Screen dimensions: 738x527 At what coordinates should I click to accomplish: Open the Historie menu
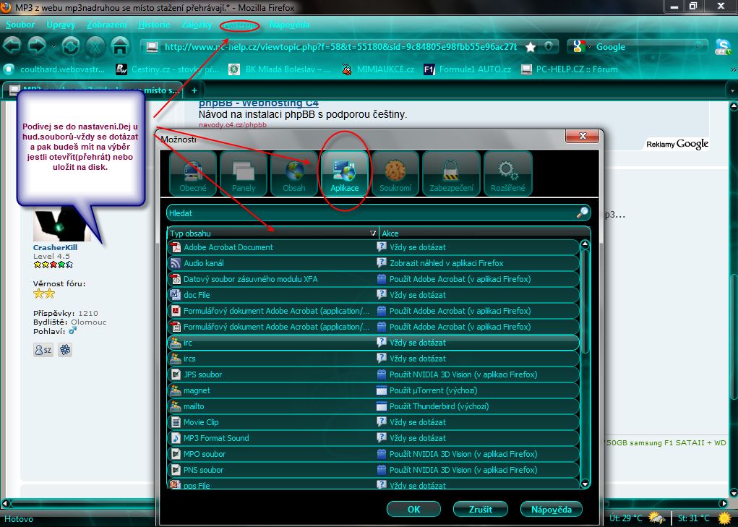(x=154, y=25)
